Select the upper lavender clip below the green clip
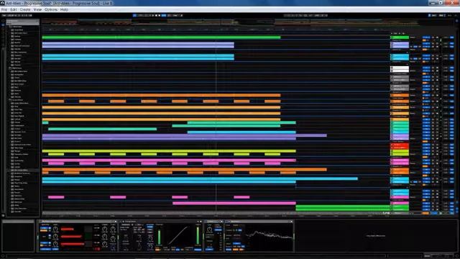Image resolution: width=460 pixels, height=259 pixels. 138,43
